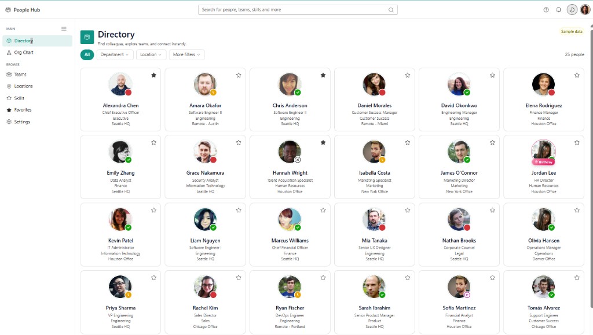593x335 pixels.
Task: Open the Location filter dropdown
Action: (x=151, y=54)
